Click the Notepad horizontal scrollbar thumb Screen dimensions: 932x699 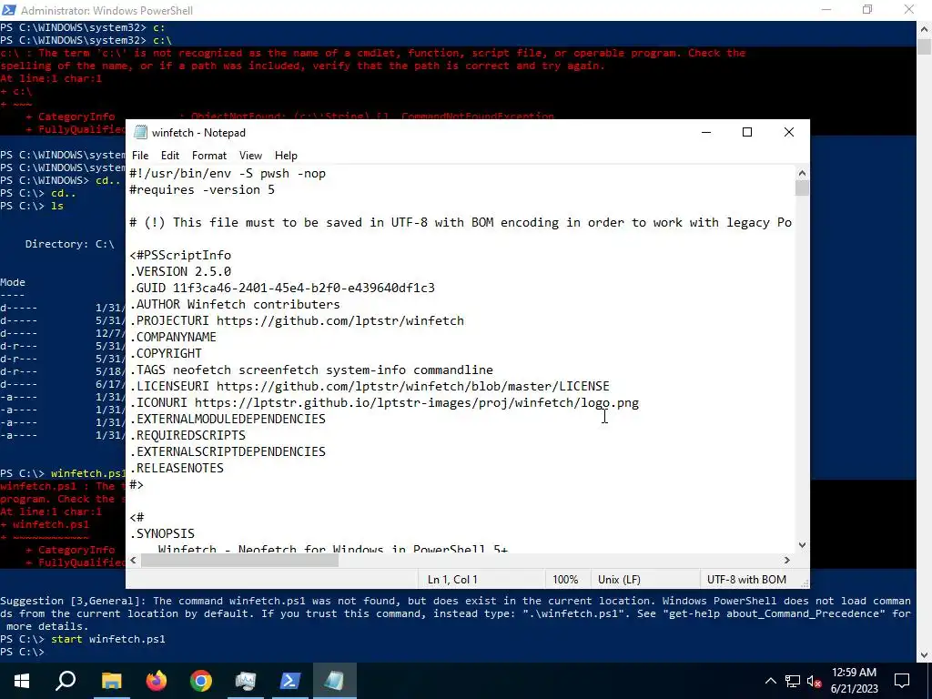pyautogui.click(x=239, y=560)
